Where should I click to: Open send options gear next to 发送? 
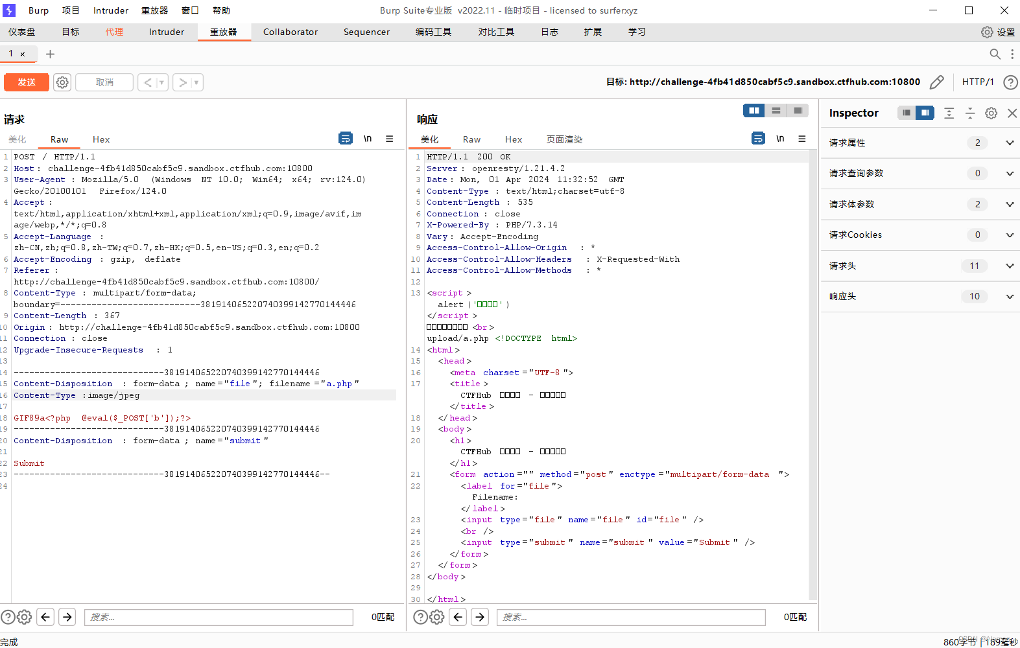click(x=62, y=82)
